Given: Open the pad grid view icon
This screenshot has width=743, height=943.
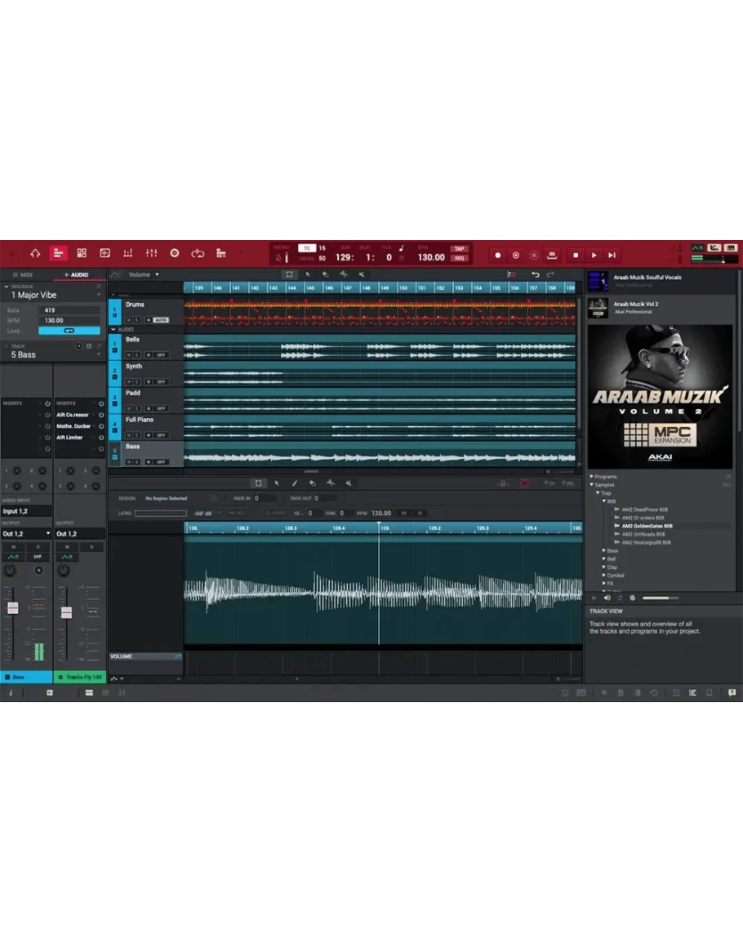Looking at the screenshot, I should (82, 254).
